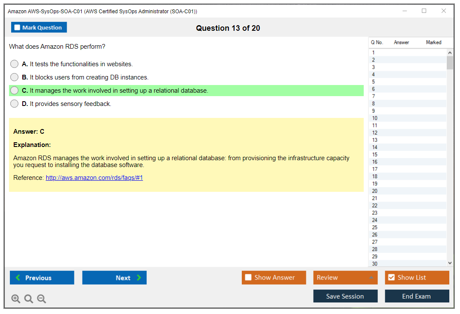Uncheck the Show List checkbox

pos(392,278)
